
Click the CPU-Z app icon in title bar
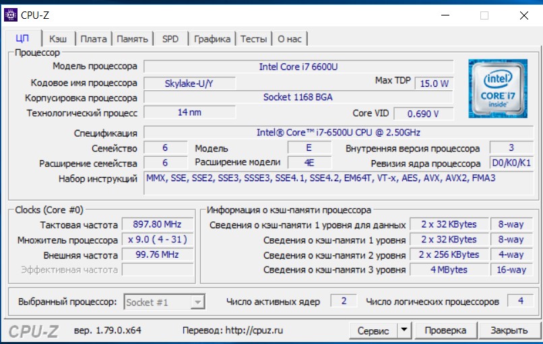pyautogui.click(x=11, y=15)
